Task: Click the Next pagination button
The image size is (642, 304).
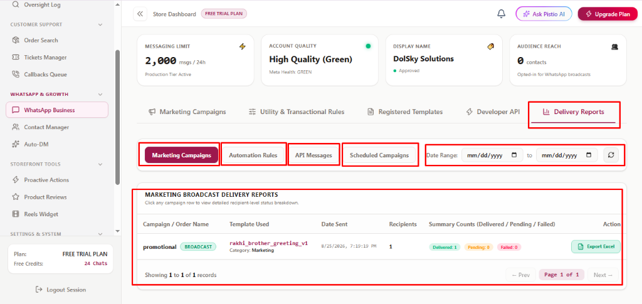Action: point(603,275)
